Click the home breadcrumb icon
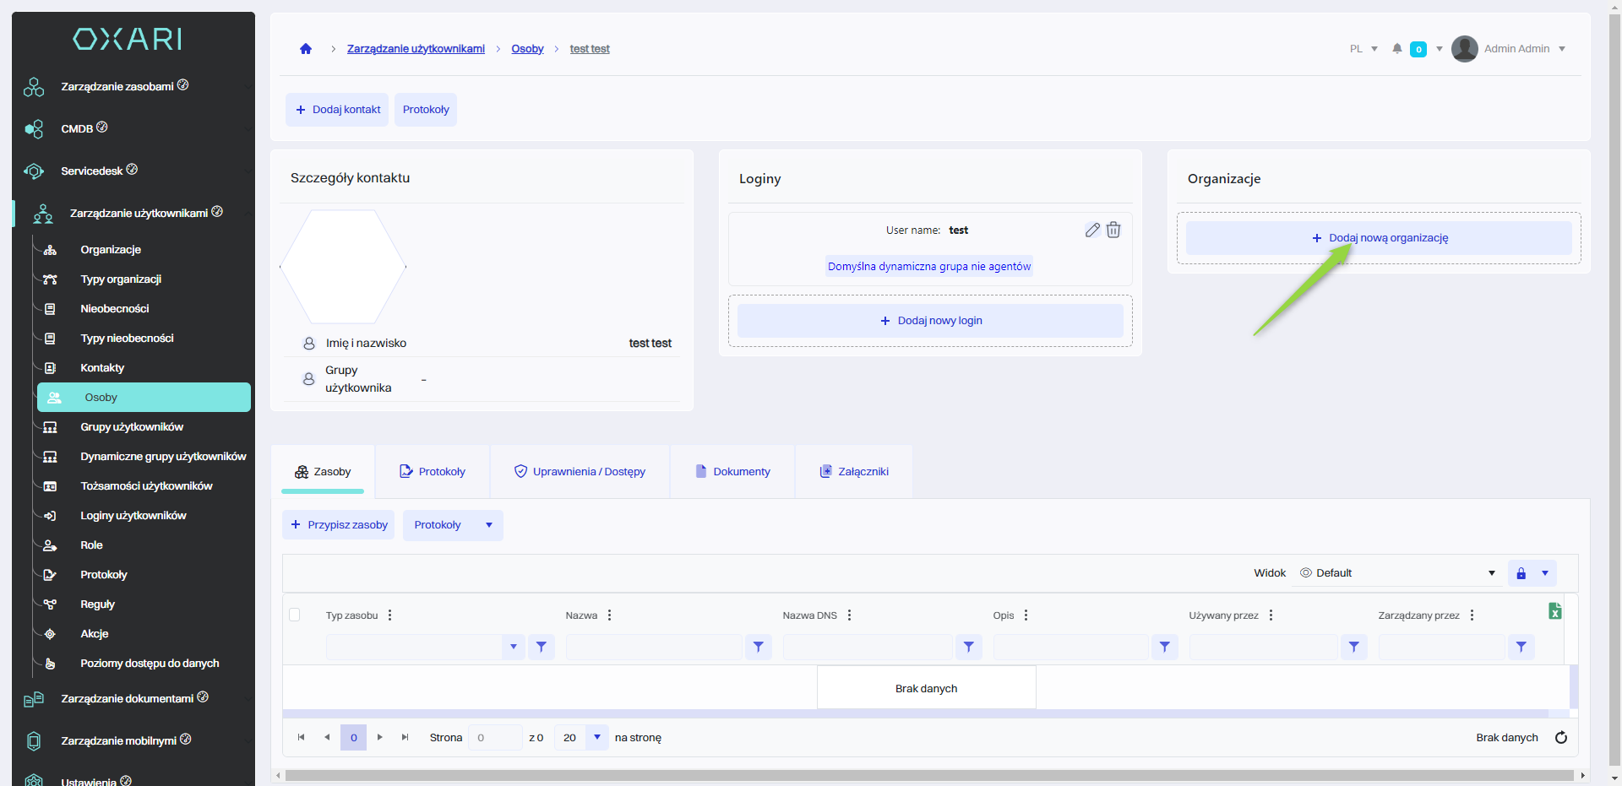 tap(306, 49)
